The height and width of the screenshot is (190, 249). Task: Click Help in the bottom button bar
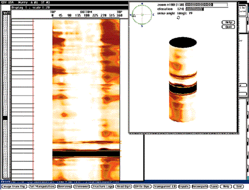tap(226, 186)
